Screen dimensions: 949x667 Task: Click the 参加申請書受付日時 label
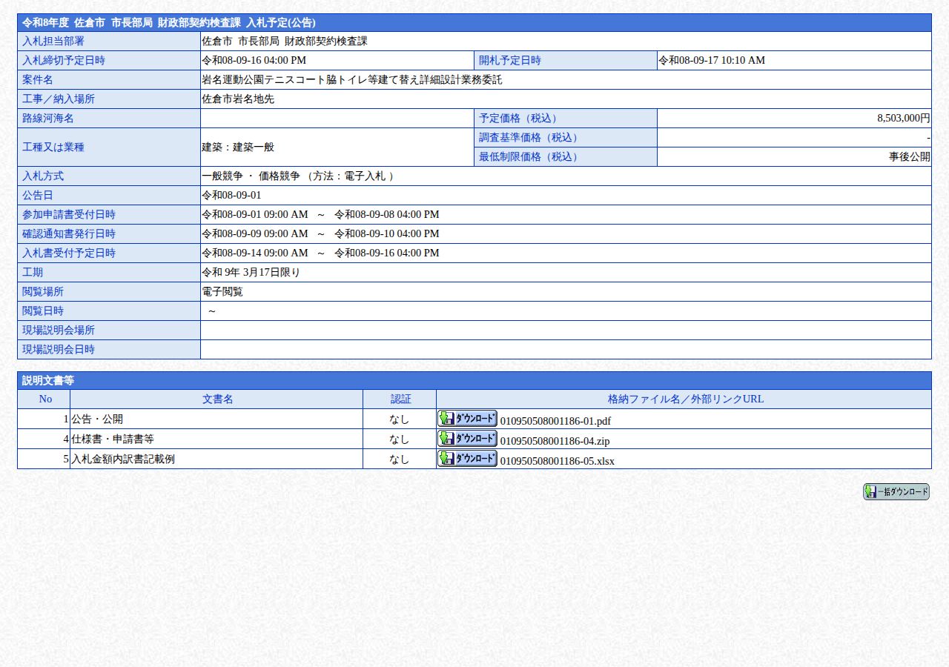[x=109, y=214]
